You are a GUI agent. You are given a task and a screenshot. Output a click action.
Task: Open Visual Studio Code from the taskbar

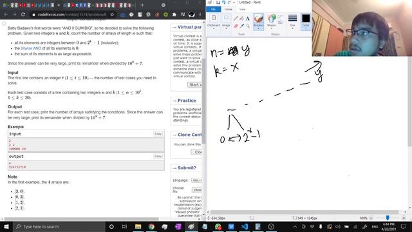tap(245, 226)
